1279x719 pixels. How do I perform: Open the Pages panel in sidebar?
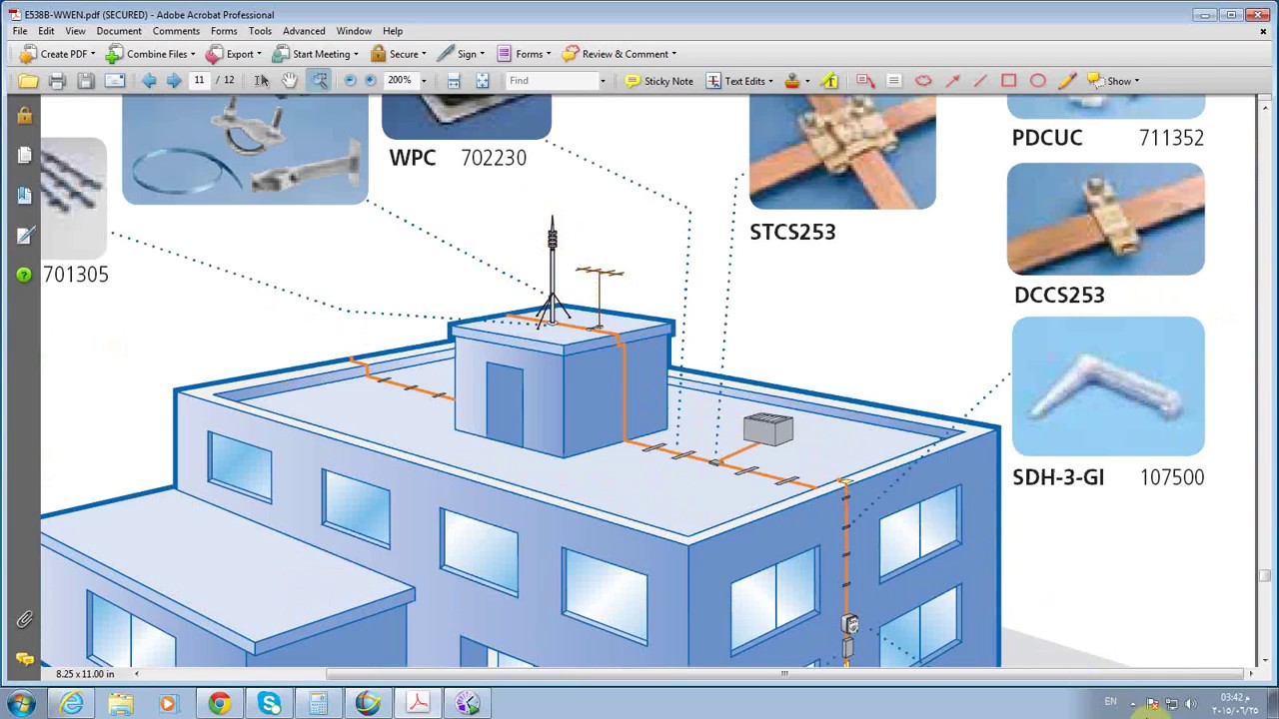coord(24,155)
